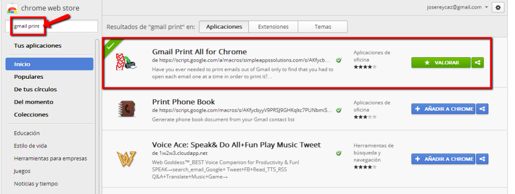Viewport: 515px width, 194px height.
Task: Share Gmail Print All via share icon
Action: pyautogui.click(x=478, y=63)
